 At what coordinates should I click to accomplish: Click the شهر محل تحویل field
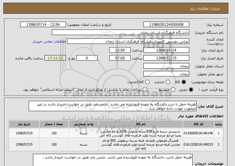(x=166, y=74)
